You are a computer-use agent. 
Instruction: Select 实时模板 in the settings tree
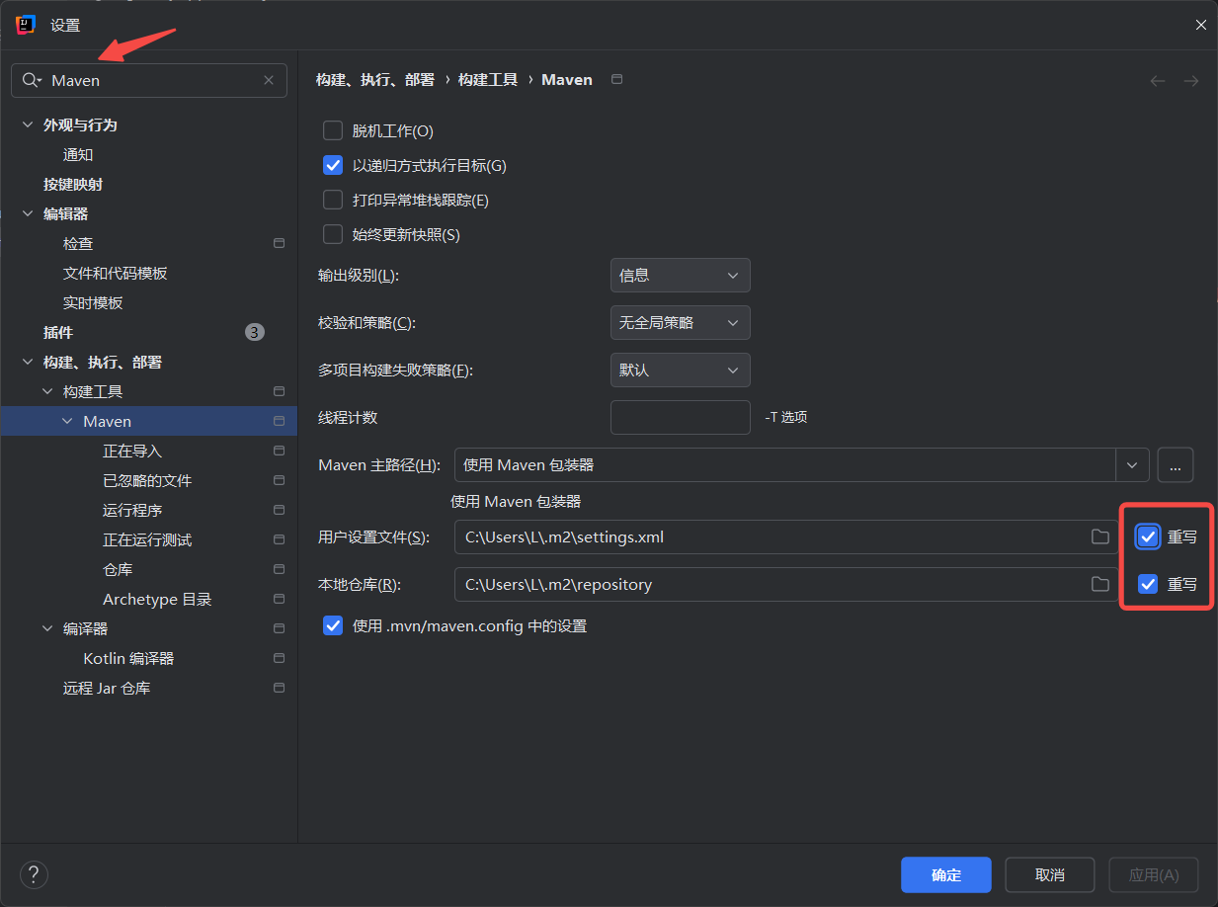click(93, 302)
